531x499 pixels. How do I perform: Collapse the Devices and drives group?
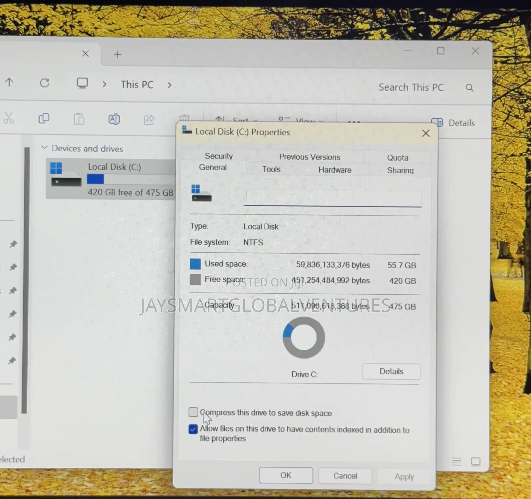point(44,147)
